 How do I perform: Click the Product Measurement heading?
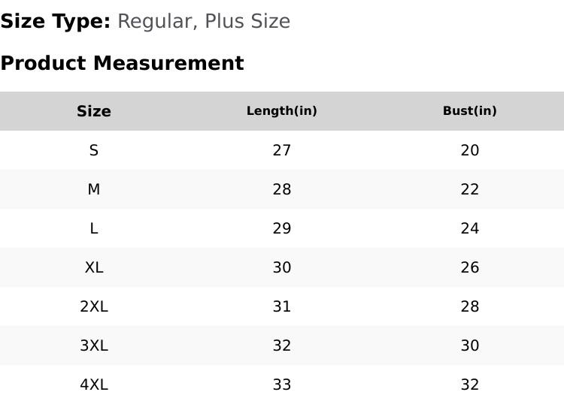click(122, 63)
